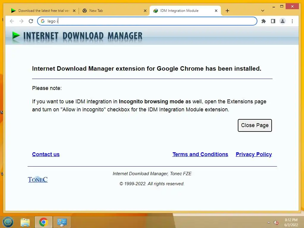The width and height of the screenshot is (304, 228).
Task: Open Chrome three-dot menu
Action: coord(292,21)
